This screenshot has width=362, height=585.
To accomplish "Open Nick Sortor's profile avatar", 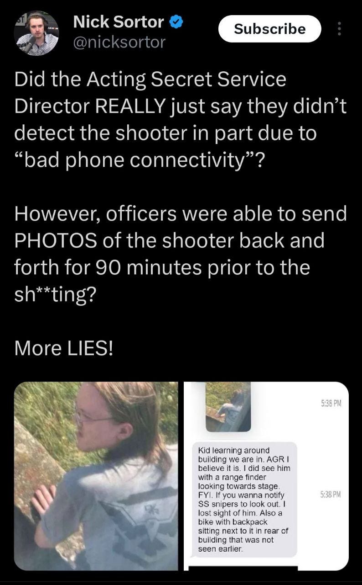I will (36, 33).
